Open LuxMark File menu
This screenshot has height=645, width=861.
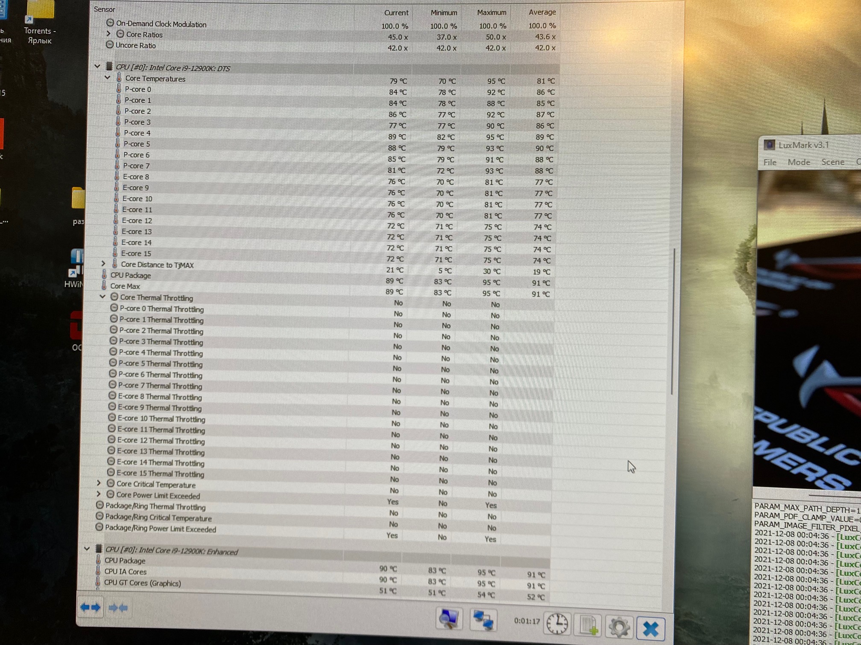pos(770,162)
